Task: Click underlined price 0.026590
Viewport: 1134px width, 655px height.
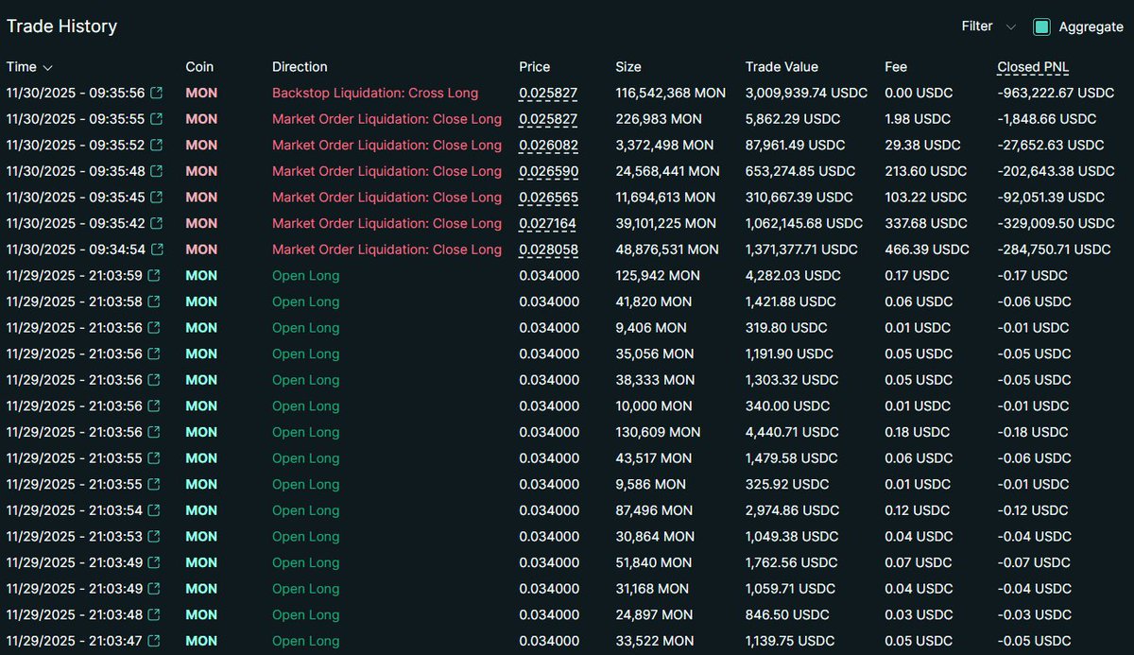Action: click(x=548, y=171)
